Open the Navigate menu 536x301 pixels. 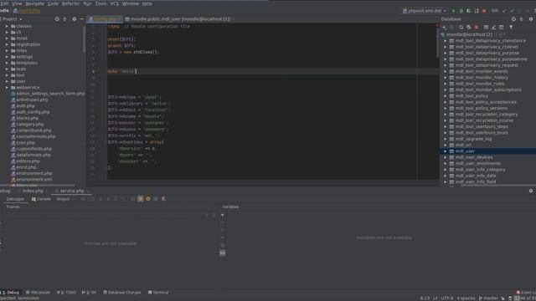pyautogui.click(x=34, y=3)
